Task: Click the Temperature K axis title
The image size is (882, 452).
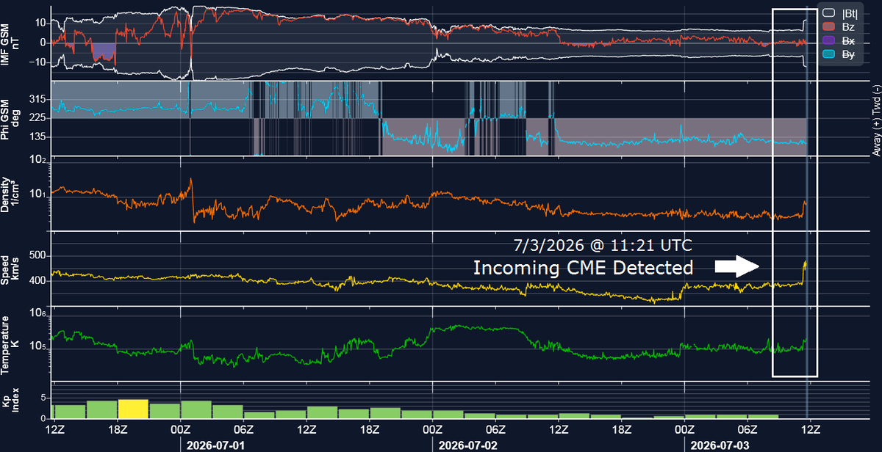Action: click(11, 343)
